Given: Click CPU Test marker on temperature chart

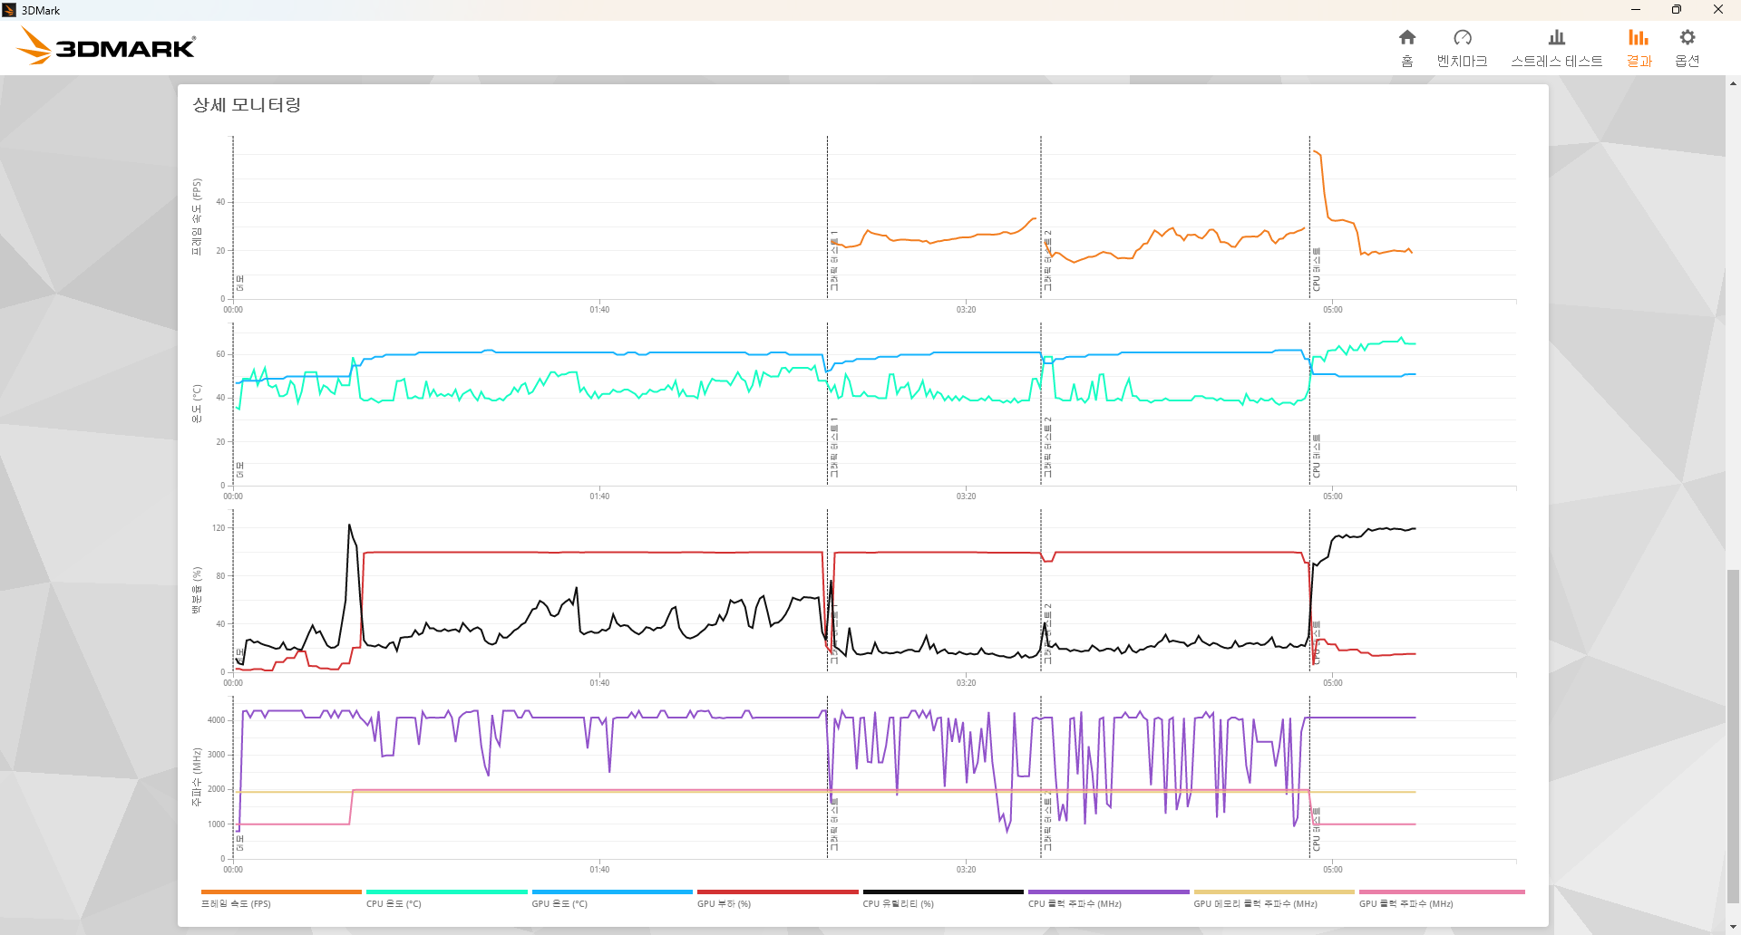Looking at the screenshot, I should [x=1316, y=457].
